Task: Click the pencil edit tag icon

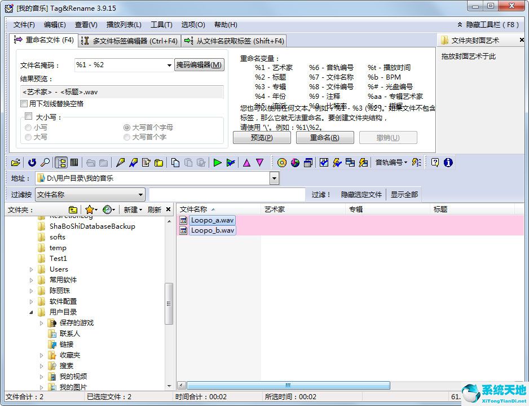Action: coord(120,163)
